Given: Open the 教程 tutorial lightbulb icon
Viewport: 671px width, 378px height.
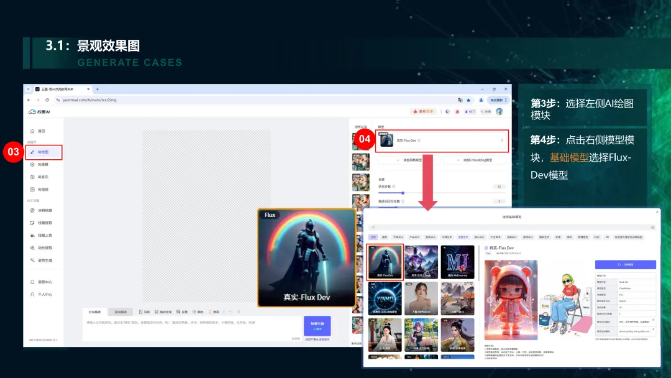Looking at the screenshot, I should click(x=210, y=311).
